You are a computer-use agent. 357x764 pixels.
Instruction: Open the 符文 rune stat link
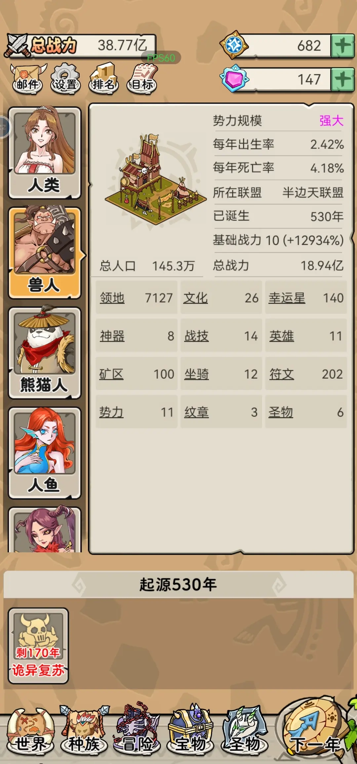[281, 374]
